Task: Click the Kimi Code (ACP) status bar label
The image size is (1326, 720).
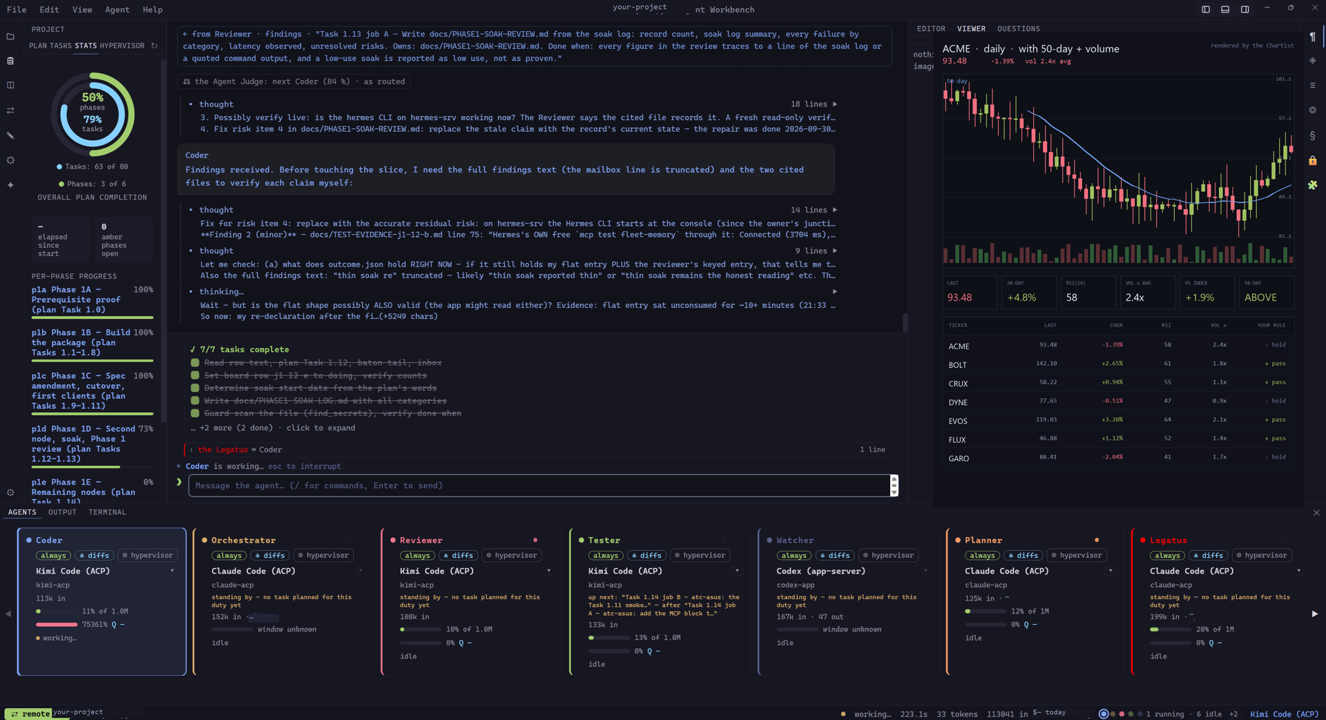Action: [1284, 714]
